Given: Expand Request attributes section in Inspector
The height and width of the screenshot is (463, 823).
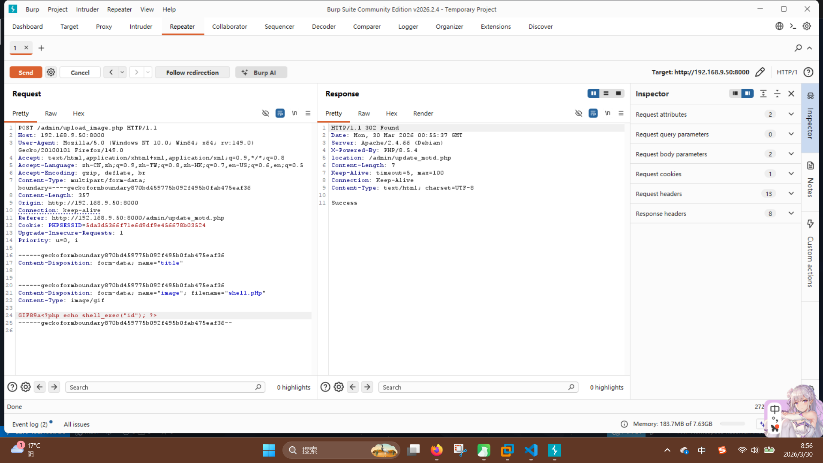Looking at the screenshot, I should click(x=791, y=114).
